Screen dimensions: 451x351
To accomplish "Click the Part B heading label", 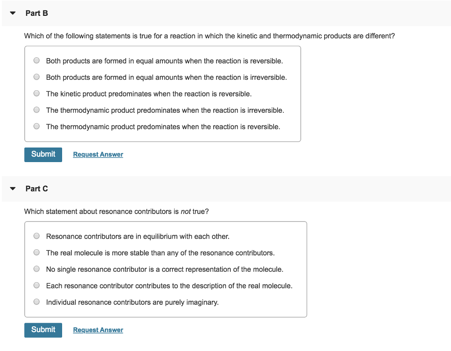I will [37, 13].
